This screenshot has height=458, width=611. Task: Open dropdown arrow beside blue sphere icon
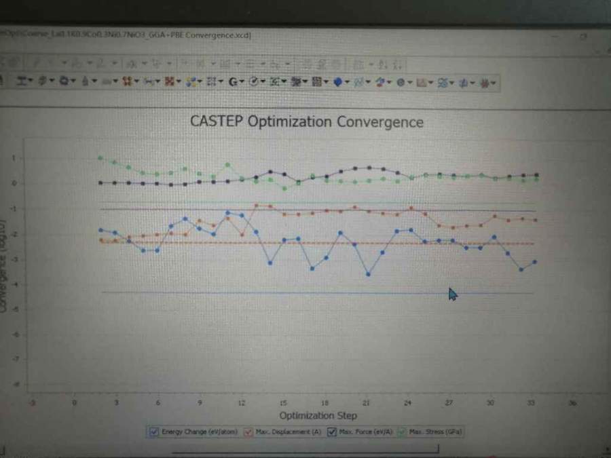pos(346,82)
